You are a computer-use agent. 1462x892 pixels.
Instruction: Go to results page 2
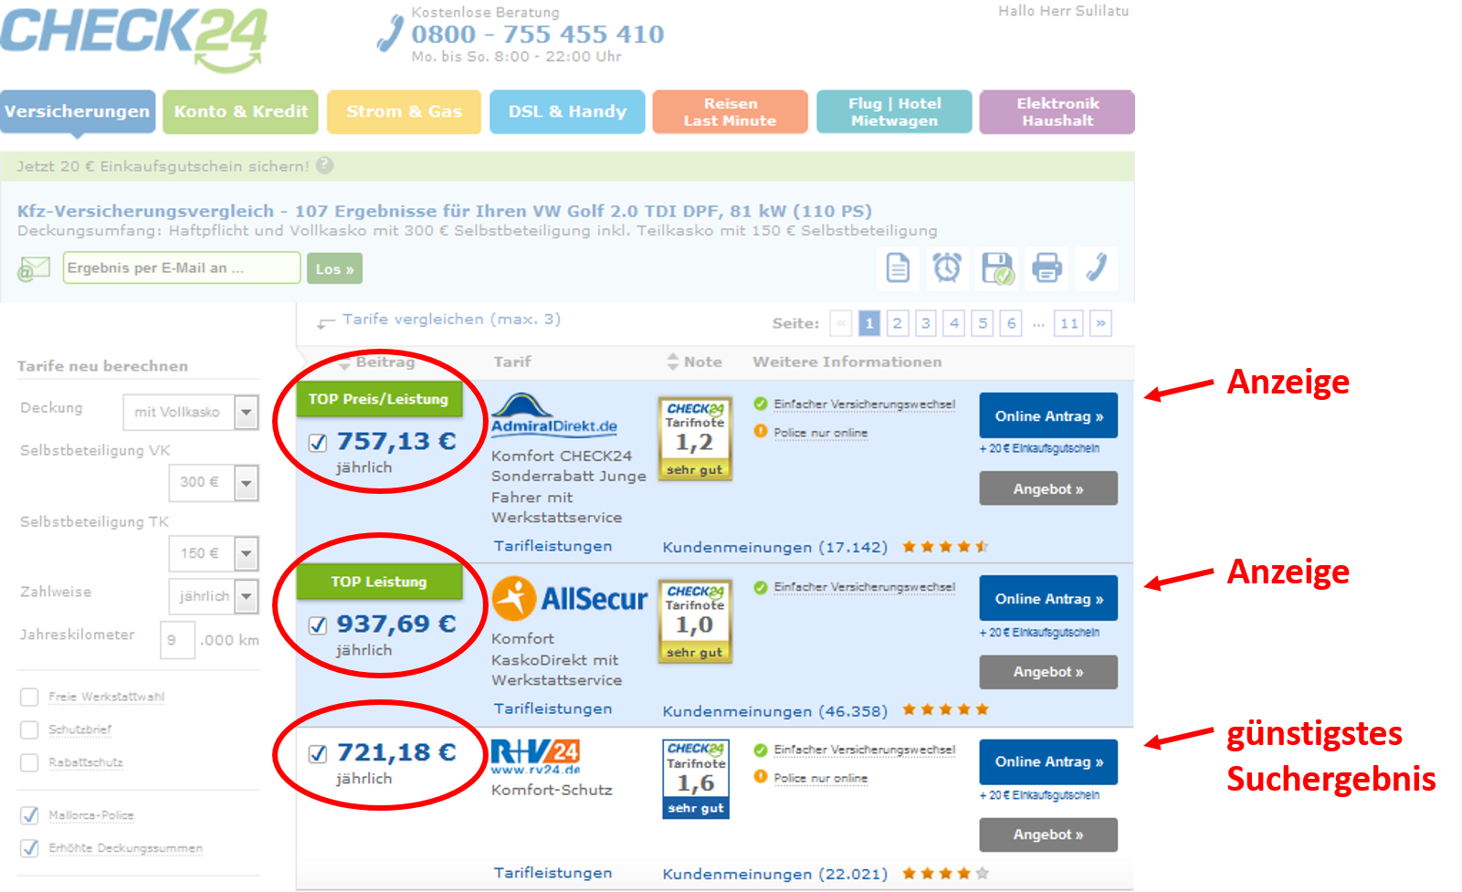coord(898,323)
